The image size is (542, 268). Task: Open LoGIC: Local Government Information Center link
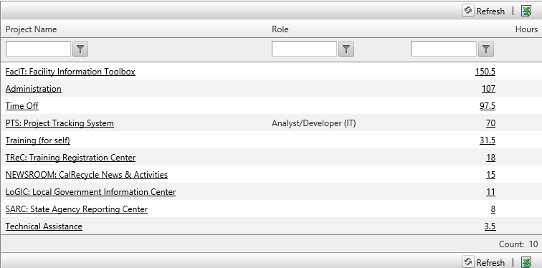point(90,192)
